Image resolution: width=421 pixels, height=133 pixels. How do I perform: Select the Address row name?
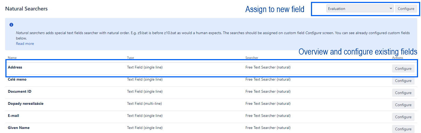15,67
